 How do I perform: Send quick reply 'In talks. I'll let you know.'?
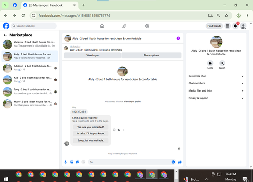point(91,133)
